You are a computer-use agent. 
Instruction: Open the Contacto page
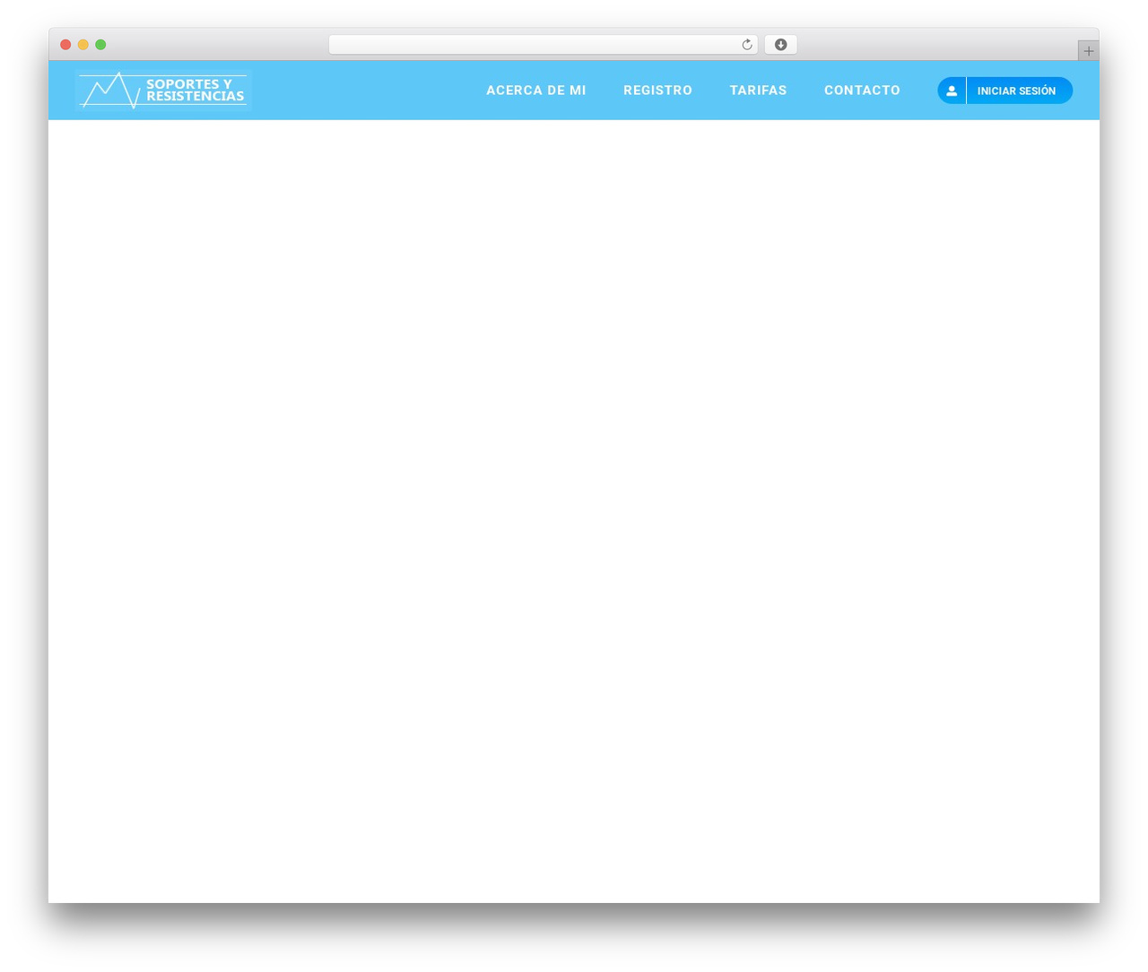point(862,91)
